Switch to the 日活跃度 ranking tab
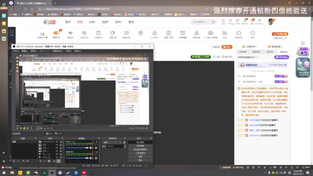The height and width of the screenshot is (176, 313). [x=243, y=52]
